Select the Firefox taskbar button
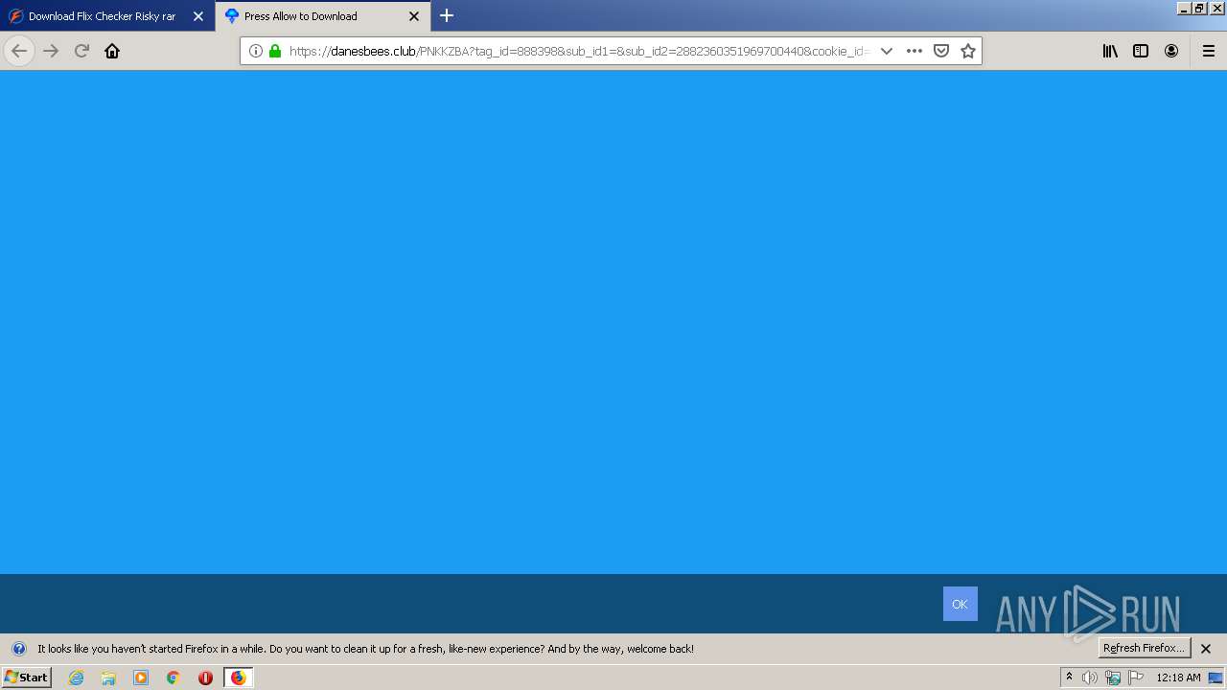The height and width of the screenshot is (690, 1227). (x=239, y=678)
